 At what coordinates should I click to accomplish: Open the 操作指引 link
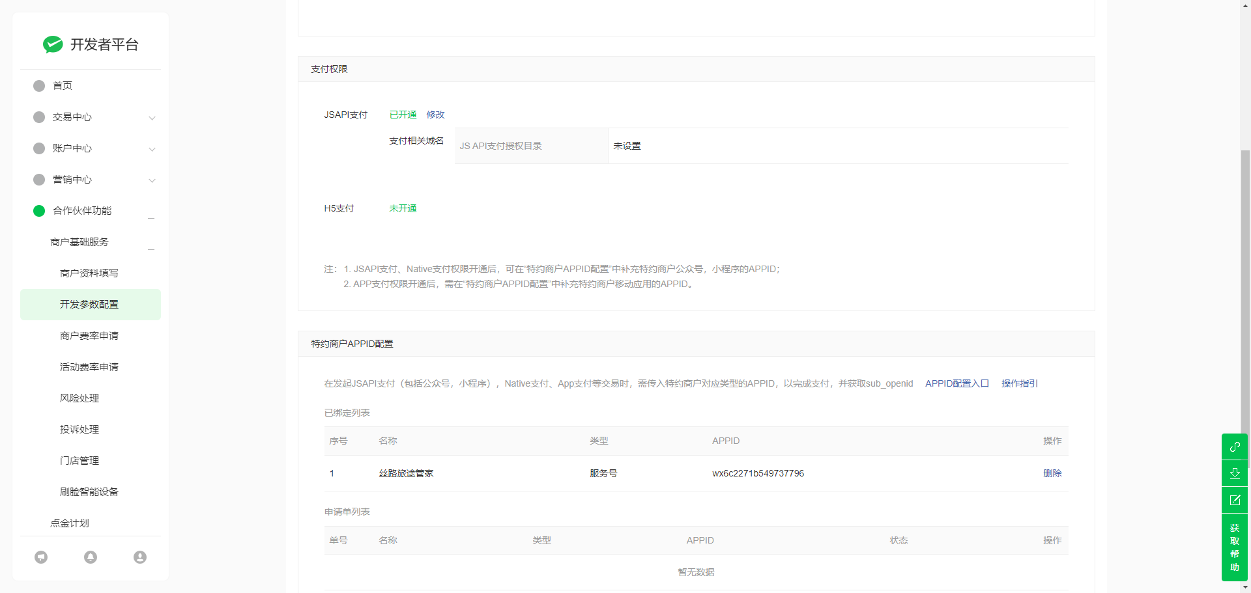[x=1020, y=383]
